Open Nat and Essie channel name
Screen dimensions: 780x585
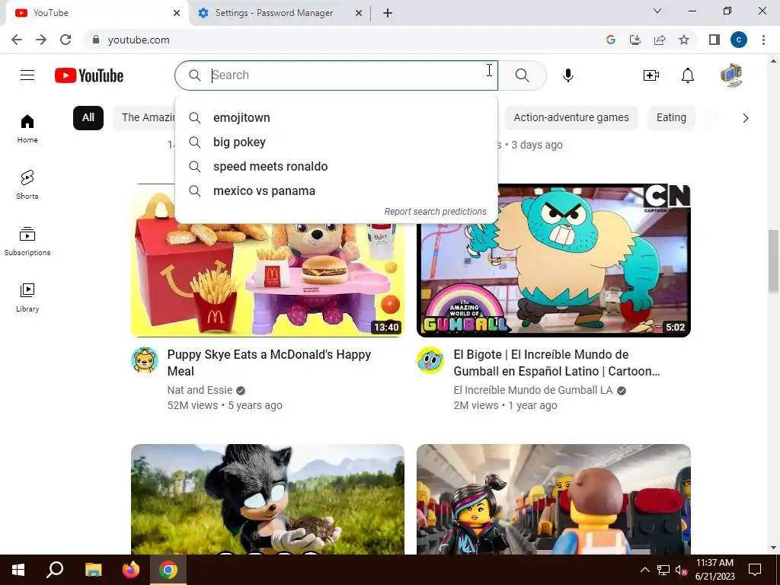pos(200,390)
